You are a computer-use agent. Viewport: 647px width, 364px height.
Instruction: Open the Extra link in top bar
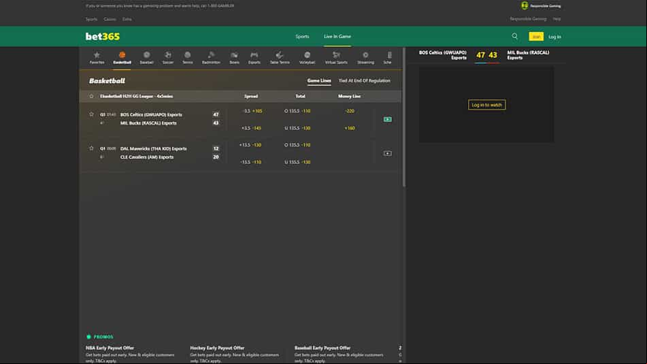point(127,19)
